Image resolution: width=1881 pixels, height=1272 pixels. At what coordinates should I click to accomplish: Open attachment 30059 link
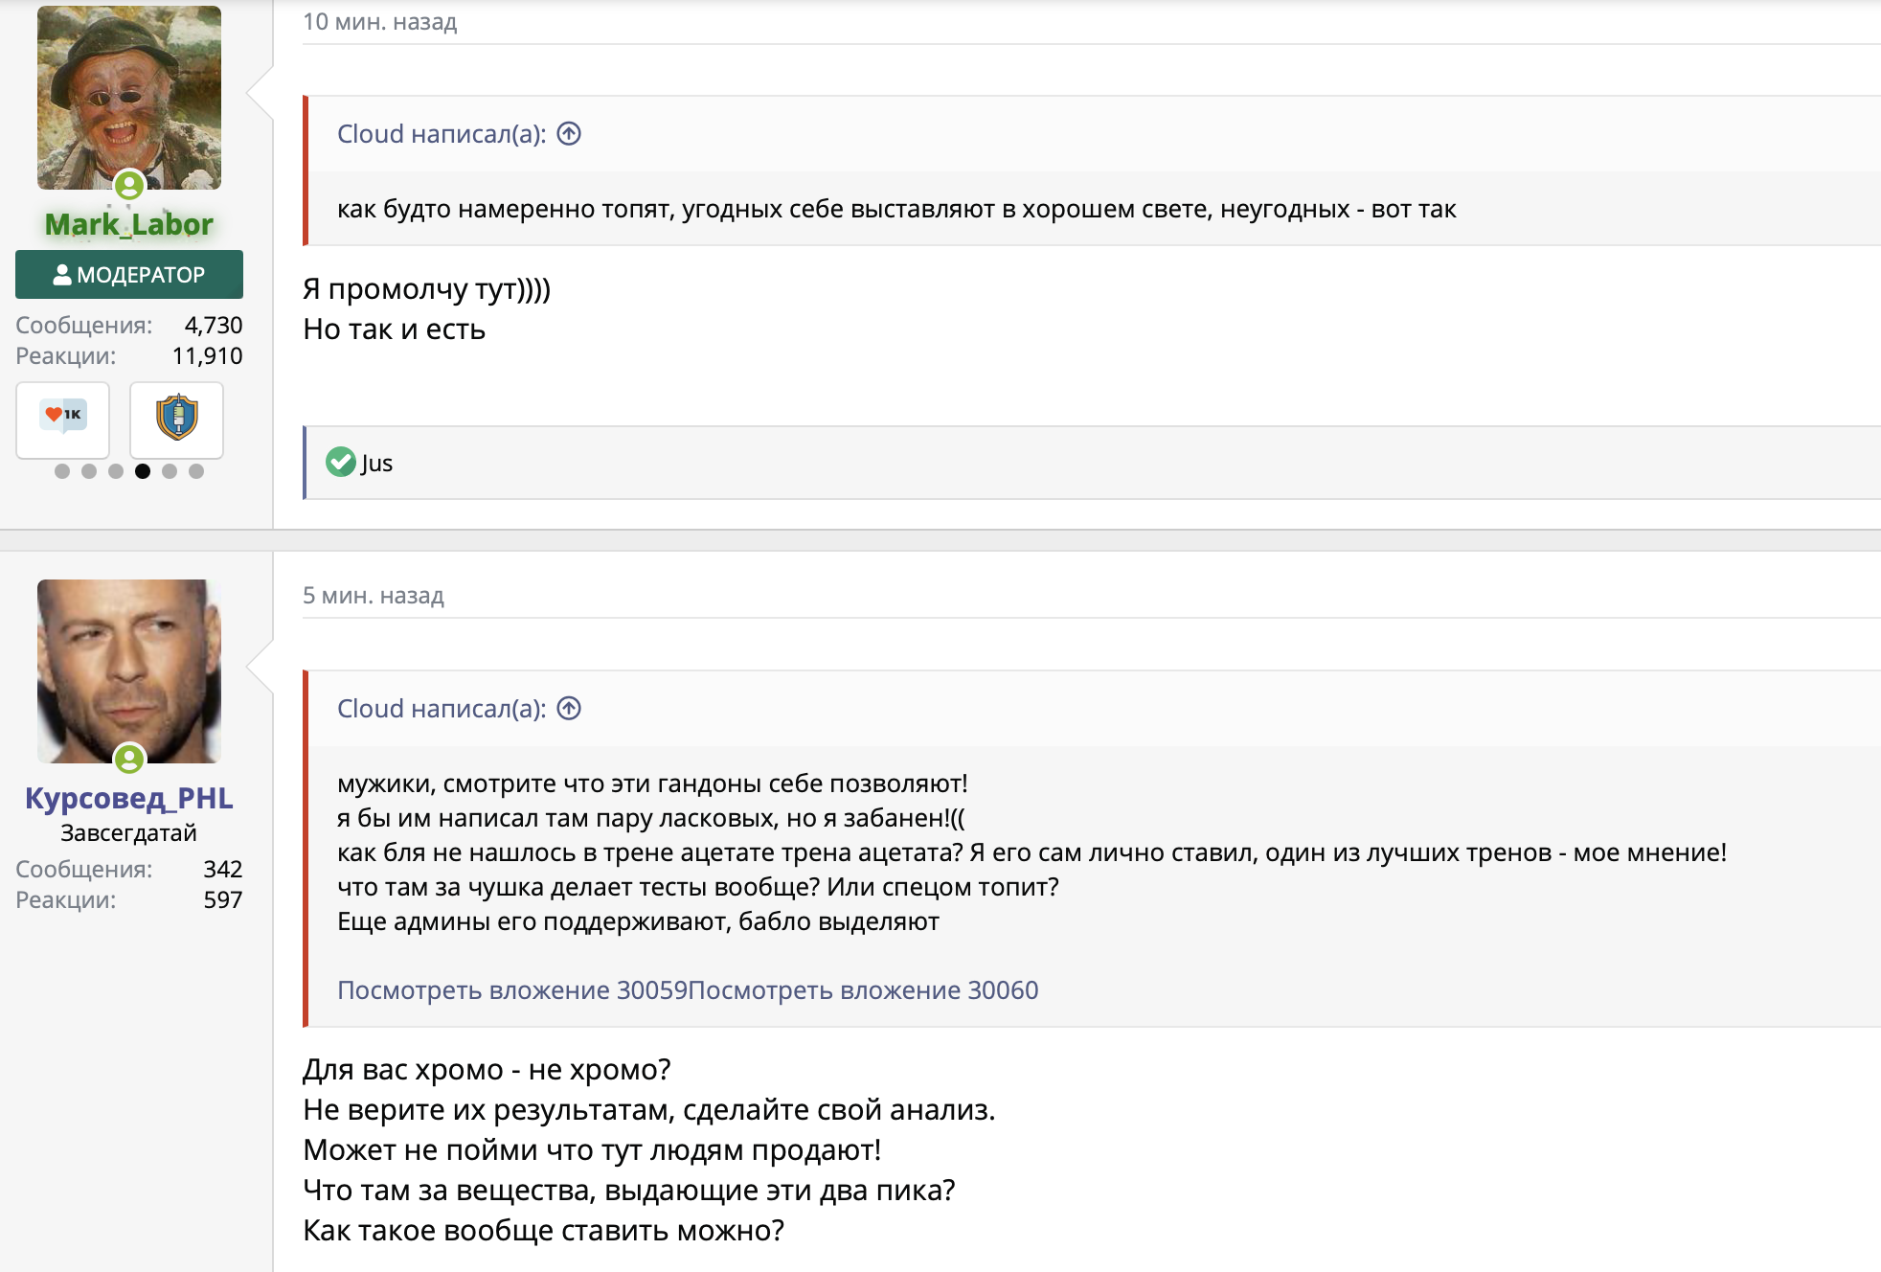(x=511, y=990)
